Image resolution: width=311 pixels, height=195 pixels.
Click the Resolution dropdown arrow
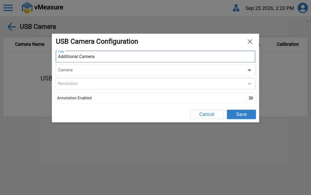pos(249,84)
